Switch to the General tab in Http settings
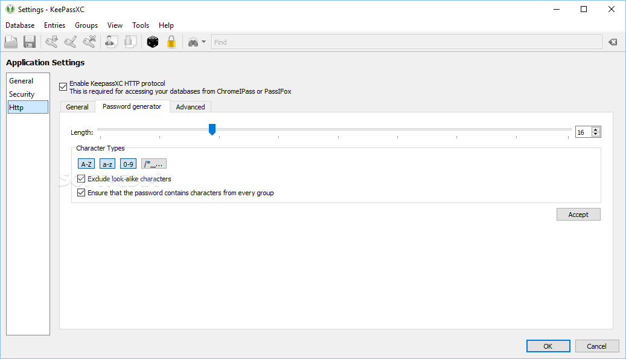 point(77,107)
